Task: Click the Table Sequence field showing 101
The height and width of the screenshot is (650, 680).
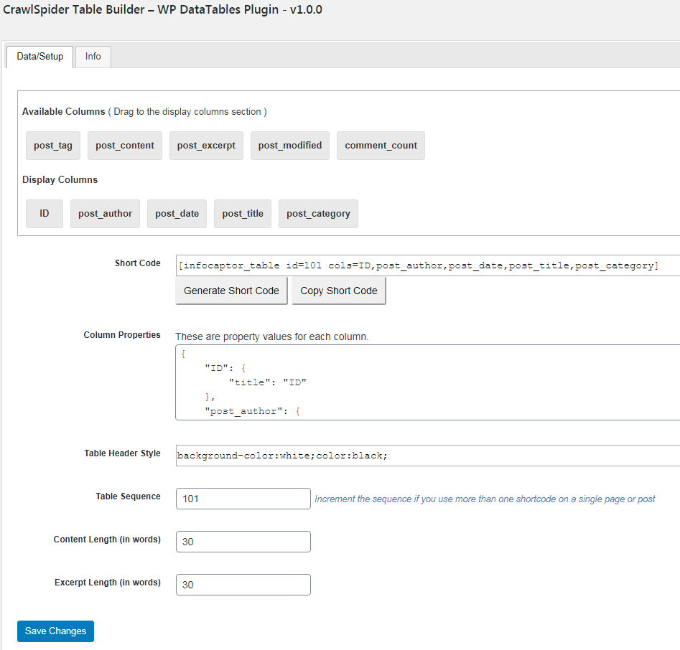Action: tap(243, 498)
